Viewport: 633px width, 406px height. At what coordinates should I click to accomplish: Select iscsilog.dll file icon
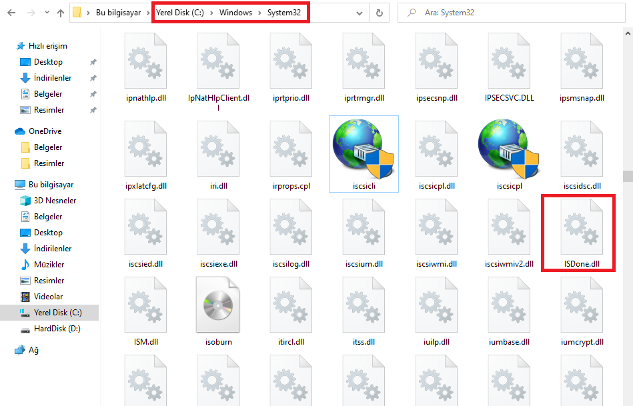coord(291,227)
